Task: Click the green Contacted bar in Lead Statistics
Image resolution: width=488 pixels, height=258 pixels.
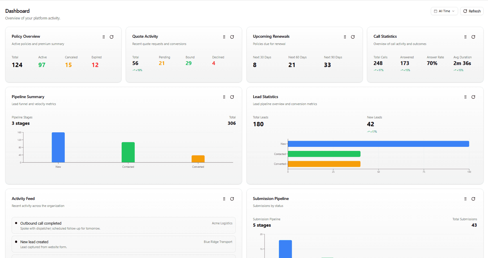Action: tap(324, 154)
